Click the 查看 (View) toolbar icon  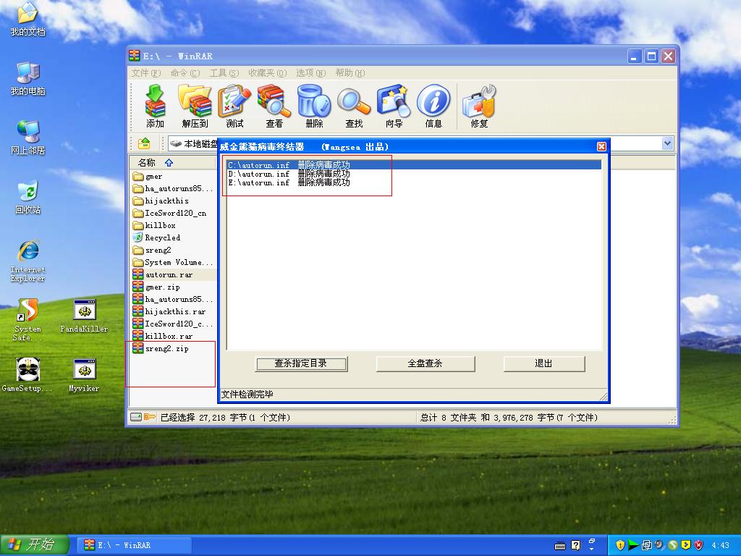[274, 106]
